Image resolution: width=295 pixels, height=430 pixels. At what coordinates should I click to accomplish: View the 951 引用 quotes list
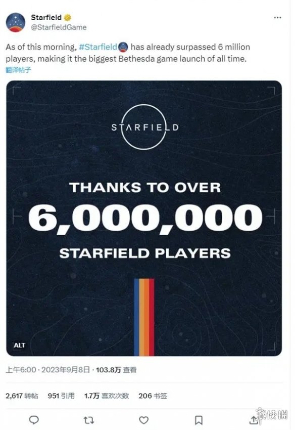[61, 396]
